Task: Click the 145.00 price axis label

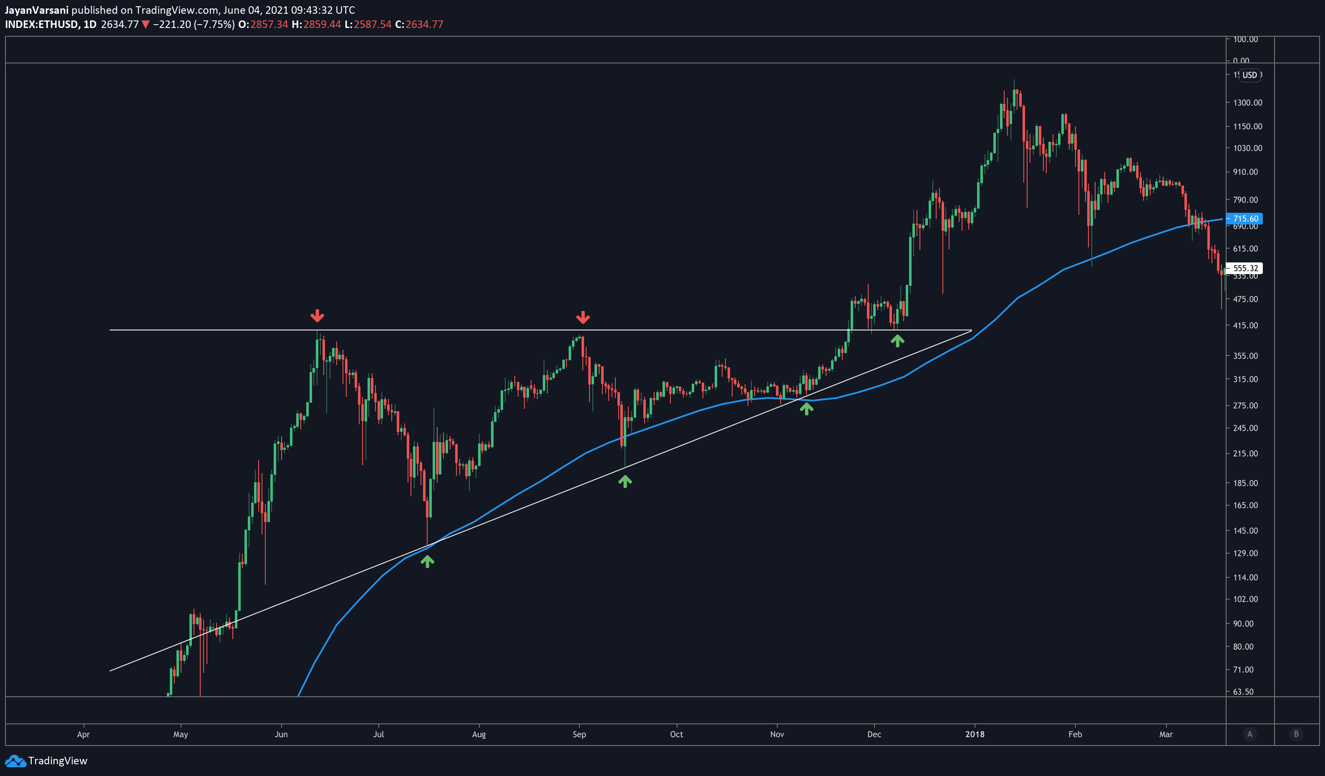Action: (1246, 531)
